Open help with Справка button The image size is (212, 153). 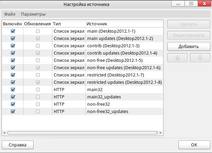(18, 144)
